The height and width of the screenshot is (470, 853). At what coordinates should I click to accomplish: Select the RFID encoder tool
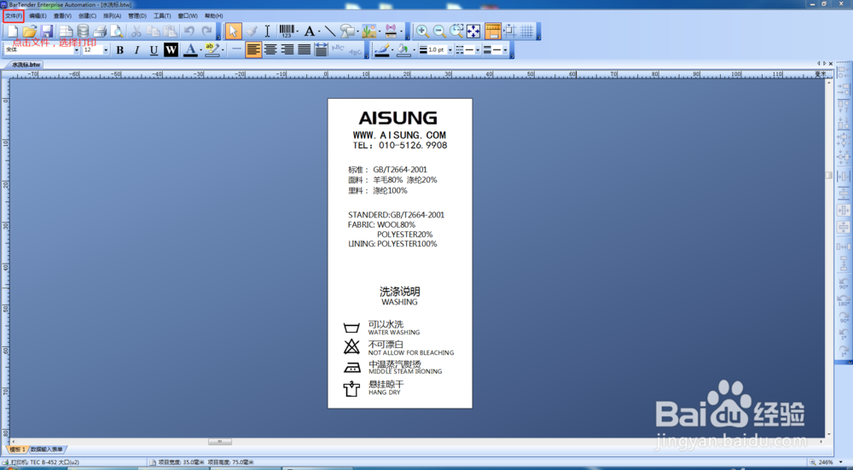(391, 31)
